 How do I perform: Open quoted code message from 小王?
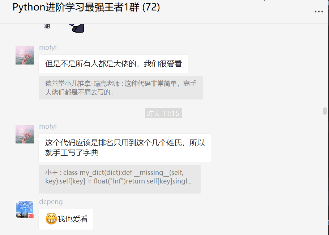coord(120,179)
